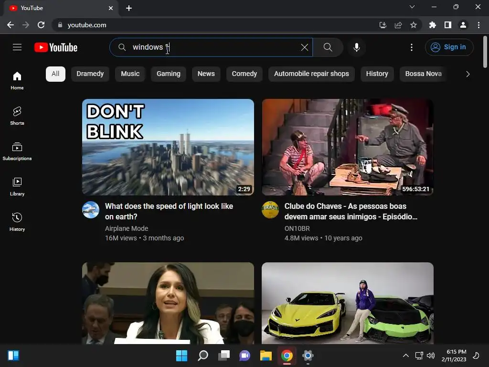This screenshot has width=489, height=367.
Task: Open File Explorer from taskbar
Action: pyautogui.click(x=266, y=356)
